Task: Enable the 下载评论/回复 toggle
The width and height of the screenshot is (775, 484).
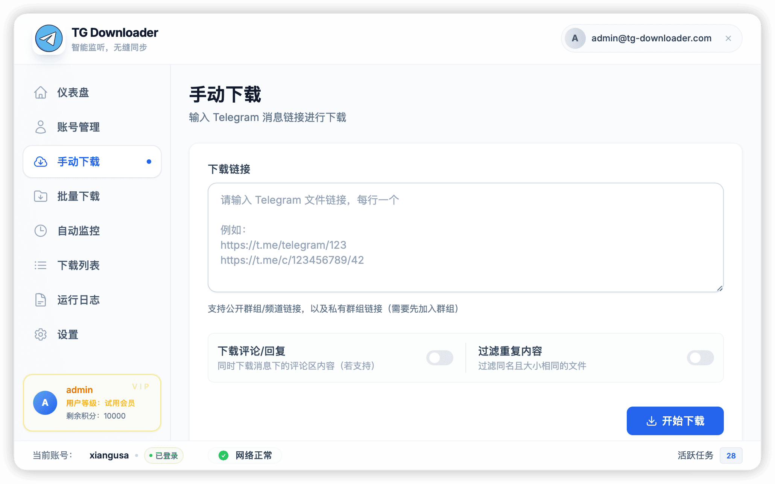Action: (x=440, y=358)
